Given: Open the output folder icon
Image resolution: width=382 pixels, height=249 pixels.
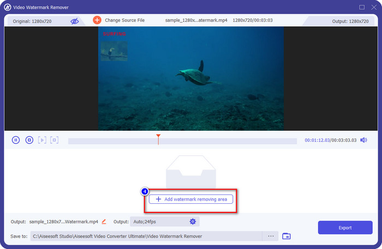Looking at the screenshot, I should (286, 236).
